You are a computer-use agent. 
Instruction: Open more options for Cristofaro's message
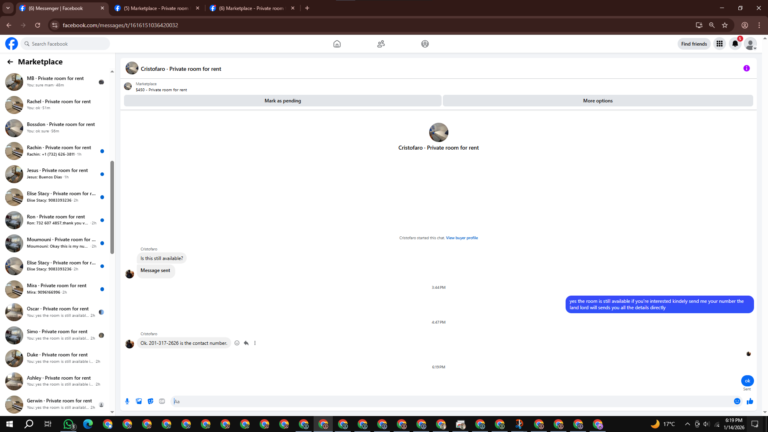[255, 343]
